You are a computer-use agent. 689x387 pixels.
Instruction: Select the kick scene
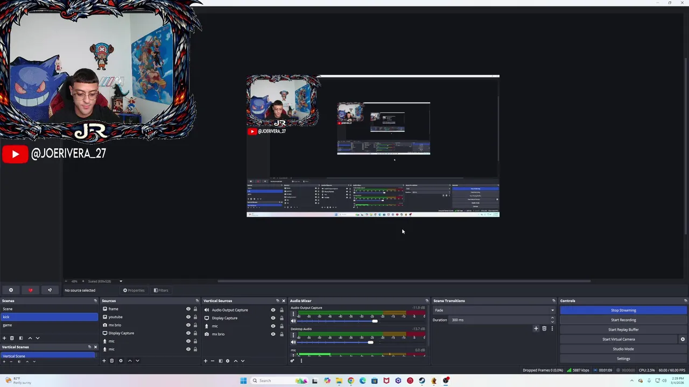(49, 317)
